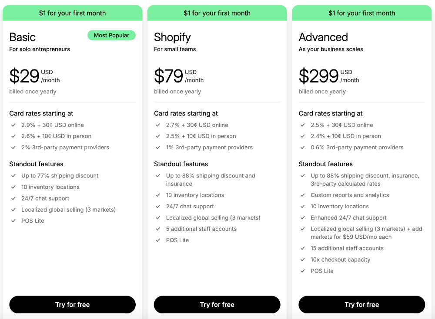Click checkmark beside POS Lite in Basic plan
The height and width of the screenshot is (319, 435).
tap(13, 221)
